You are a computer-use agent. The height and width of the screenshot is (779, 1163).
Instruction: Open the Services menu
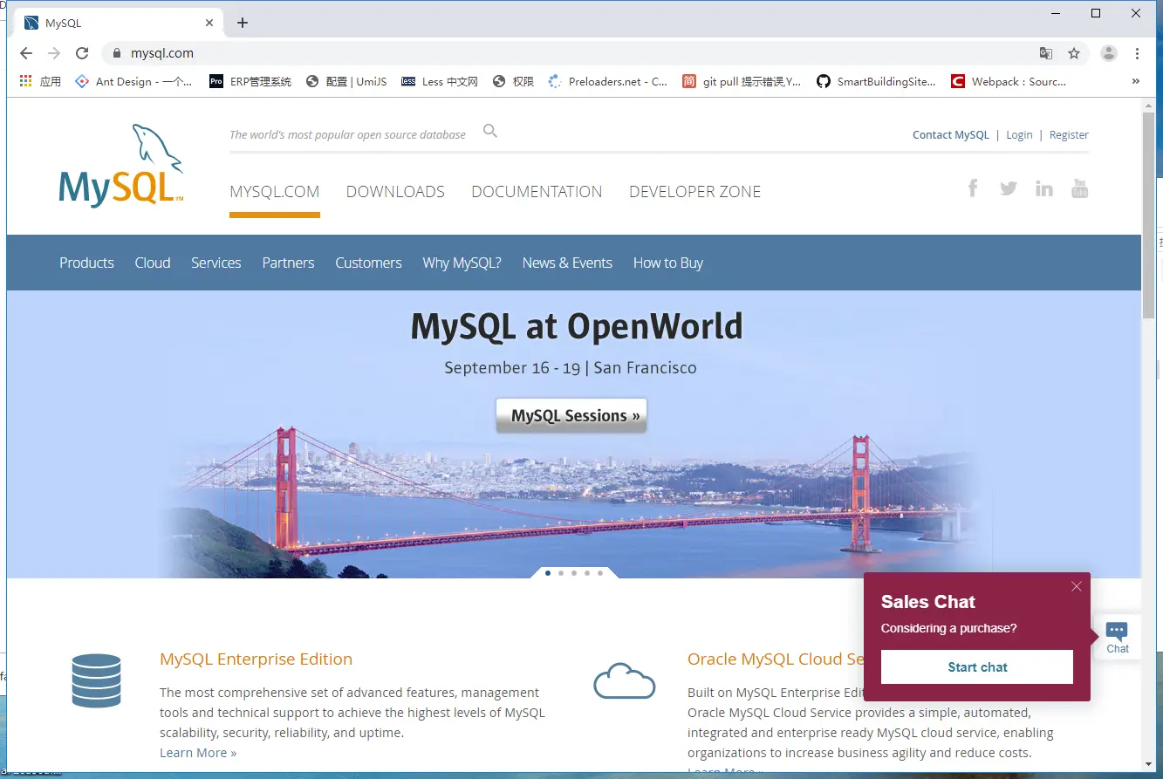click(x=216, y=263)
